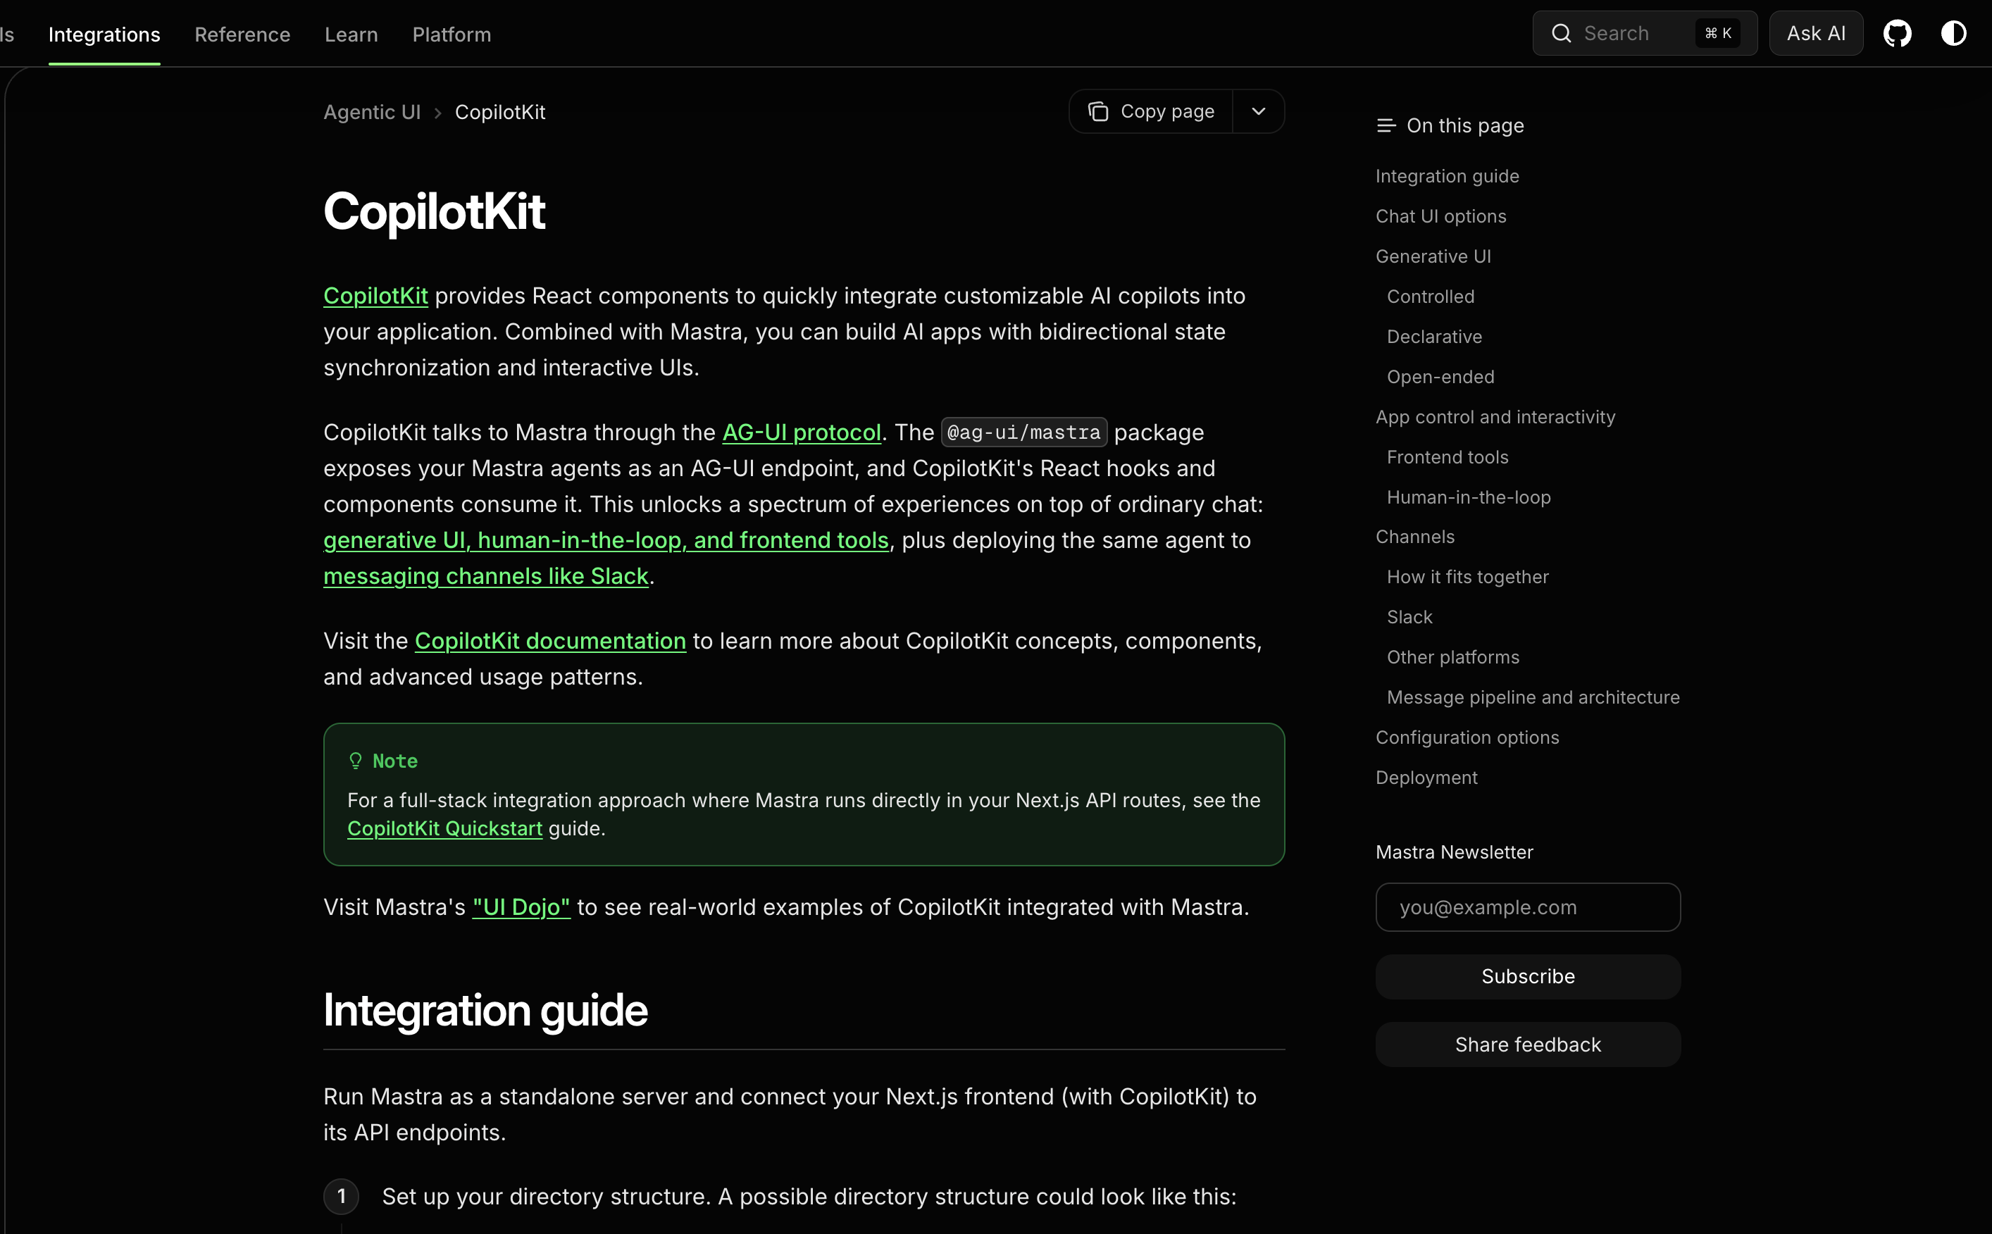Visit the "UI Dojo" link

pyautogui.click(x=521, y=908)
